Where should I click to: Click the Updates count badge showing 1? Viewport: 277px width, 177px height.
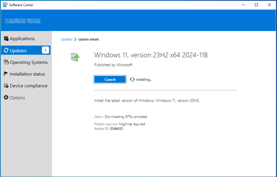[x=45, y=50]
